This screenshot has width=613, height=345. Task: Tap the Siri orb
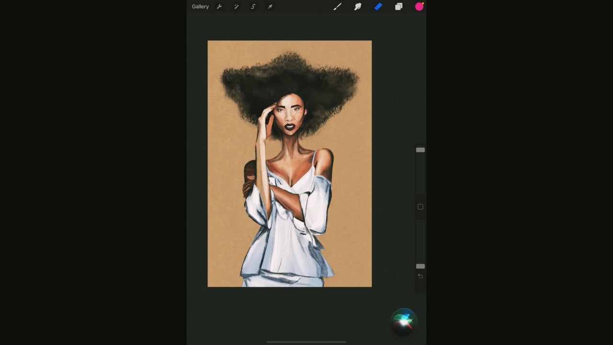coord(404,321)
